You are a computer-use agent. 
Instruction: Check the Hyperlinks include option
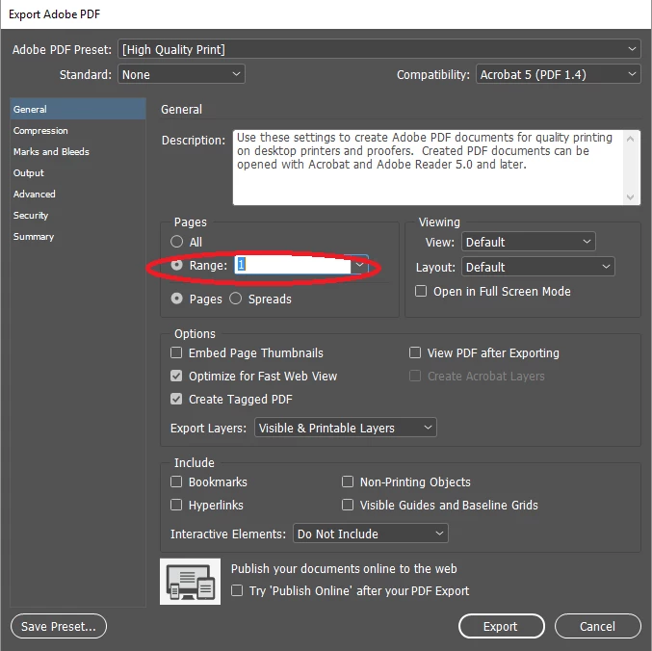point(176,505)
